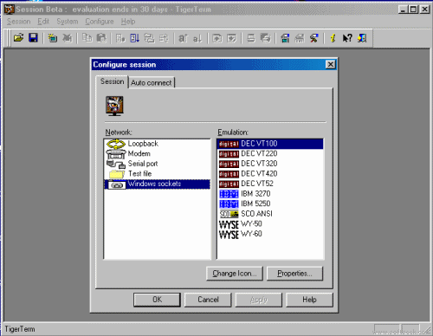The height and width of the screenshot is (336, 433).
Task: Confirm with the OK button
Action: point(157,300)
